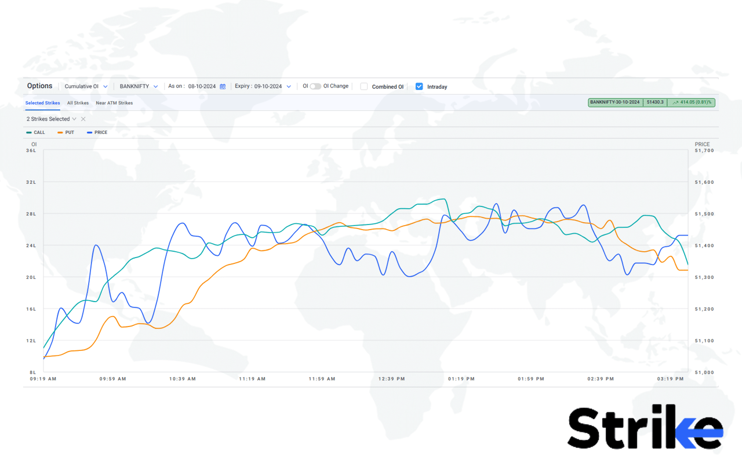Viewport: 742px width, 464px height.
Task: Open the Cumulative OI dropdown
Action: (x=86, y=86)
